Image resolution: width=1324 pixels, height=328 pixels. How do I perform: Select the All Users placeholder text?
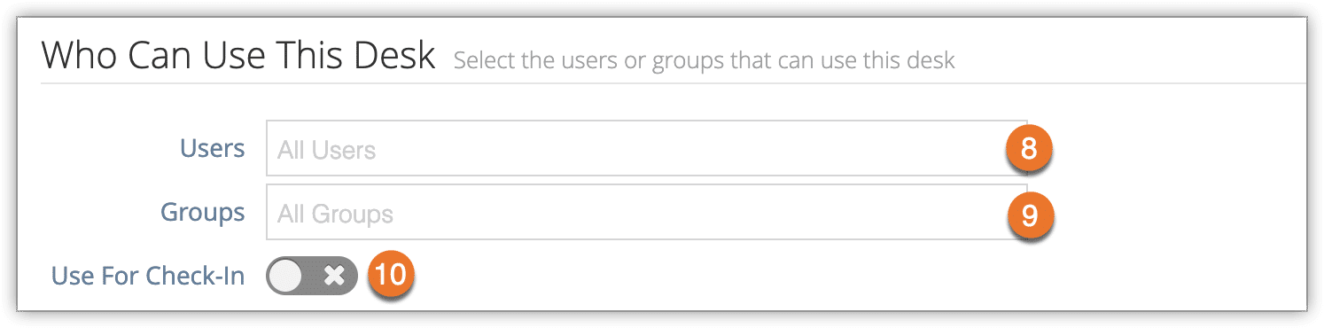point(327,150)
